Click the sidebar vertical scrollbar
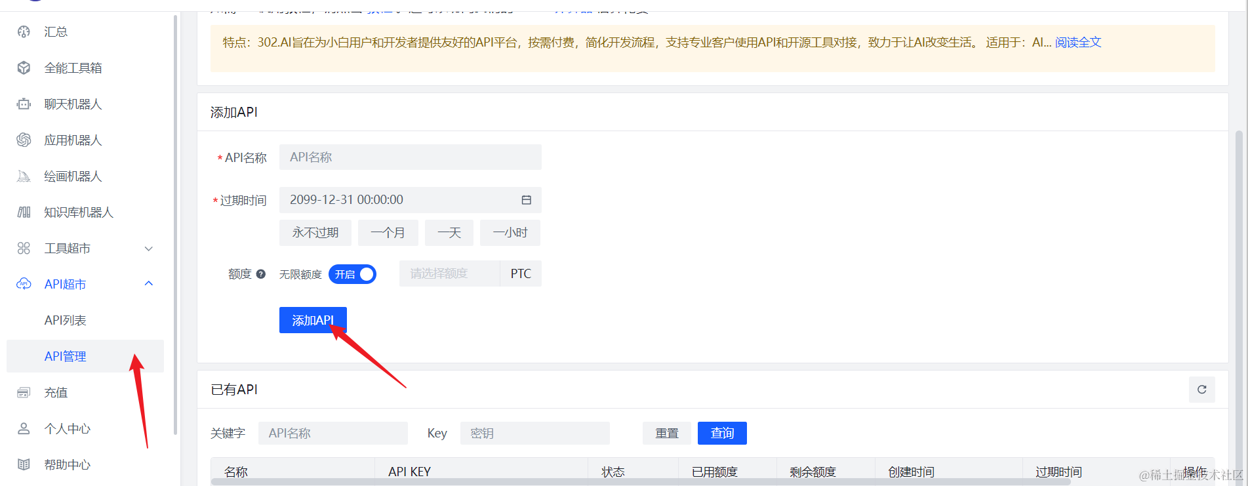 pos(175,224)
